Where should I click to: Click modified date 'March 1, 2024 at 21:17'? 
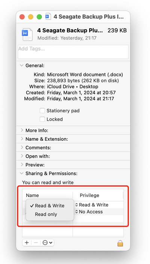click(x=89, y=98)
